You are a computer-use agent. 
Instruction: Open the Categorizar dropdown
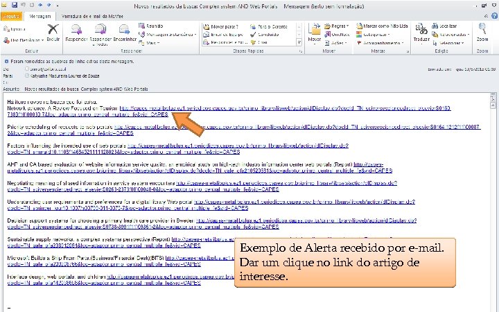click(374, 35)
